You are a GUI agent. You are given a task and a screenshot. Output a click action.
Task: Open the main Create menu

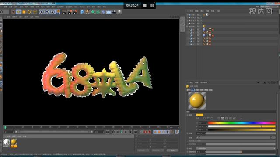pyautogui.click(x=10, y=7)
